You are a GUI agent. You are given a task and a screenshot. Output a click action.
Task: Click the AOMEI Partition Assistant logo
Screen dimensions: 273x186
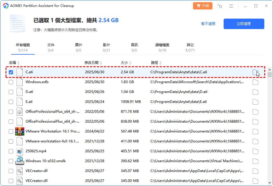tap(6, 6)
